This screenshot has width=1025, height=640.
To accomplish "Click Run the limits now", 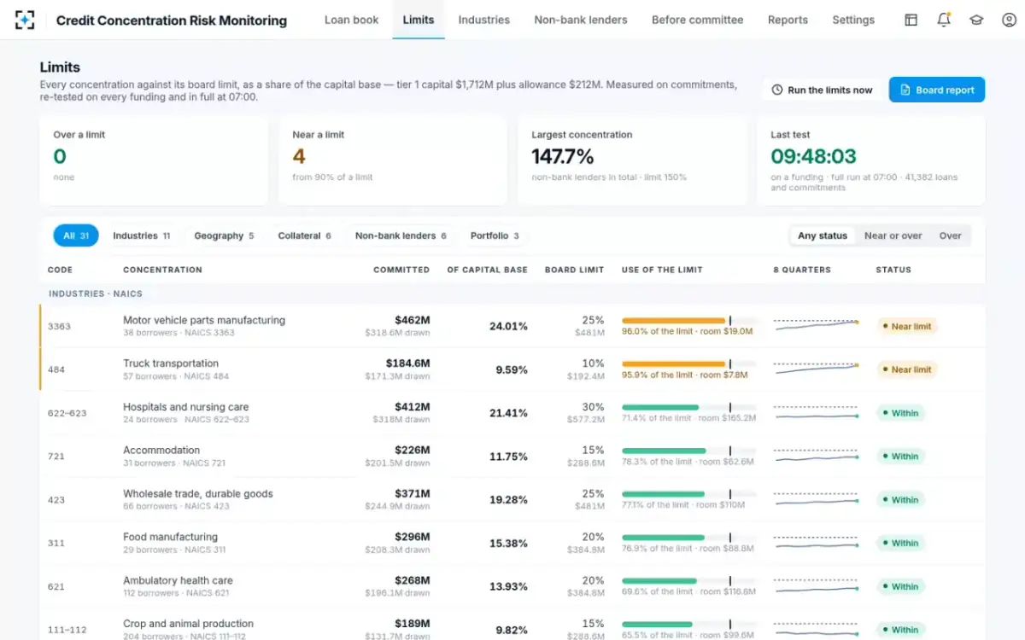I will [x=822, y=90].
